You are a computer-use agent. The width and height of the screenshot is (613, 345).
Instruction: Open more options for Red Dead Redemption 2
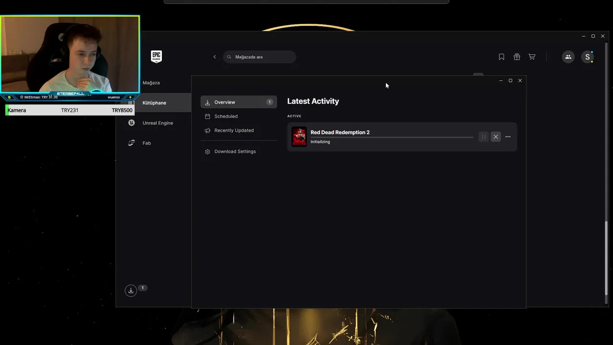pyautogui.click(x=508, y=137)
